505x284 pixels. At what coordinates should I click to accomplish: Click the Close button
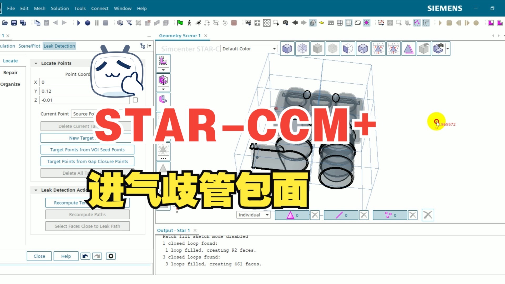pos(39,256)
